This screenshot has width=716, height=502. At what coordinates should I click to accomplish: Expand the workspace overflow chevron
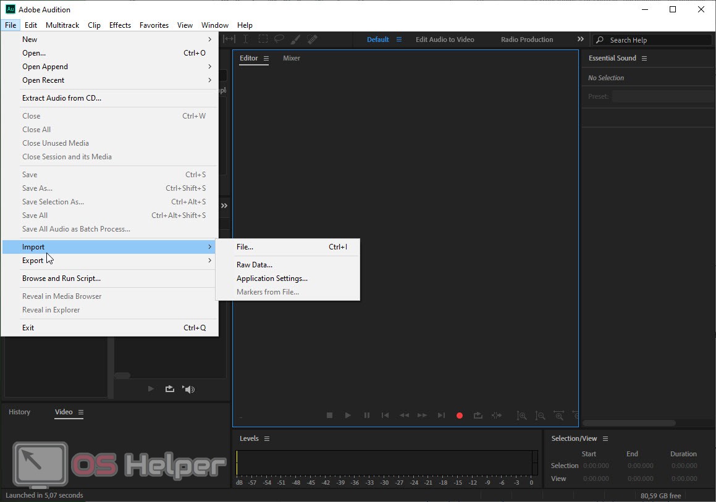[x=580, y=39]
